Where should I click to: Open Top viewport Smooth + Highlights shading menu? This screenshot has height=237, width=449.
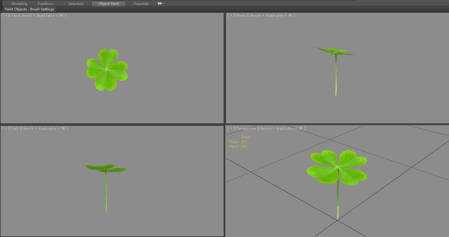[42, 16]
